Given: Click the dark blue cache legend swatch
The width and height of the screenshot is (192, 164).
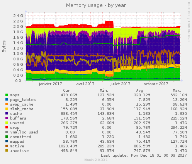Looking at the screenshot, I should click(7, 113).
